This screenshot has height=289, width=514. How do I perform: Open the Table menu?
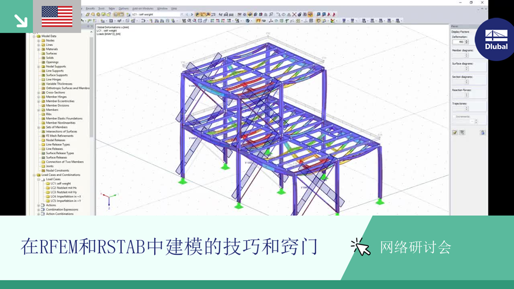click(112, 9)
